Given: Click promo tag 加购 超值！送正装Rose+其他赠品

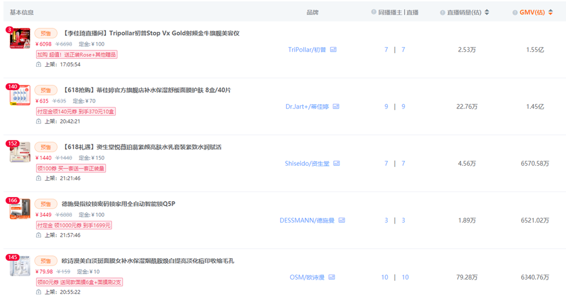Looking at the screenshot, I should pyautogui.click(x=76, y=54).
